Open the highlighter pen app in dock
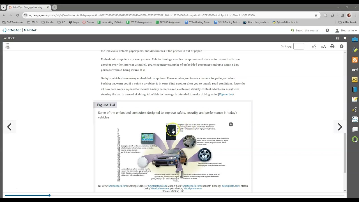 pos(355,50)
